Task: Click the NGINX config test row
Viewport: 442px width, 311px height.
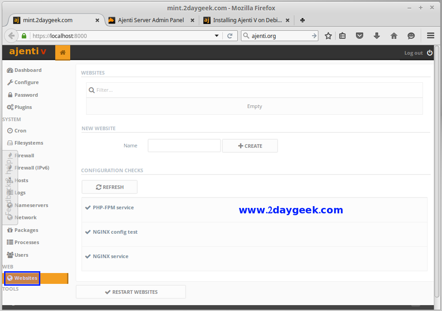Action: point(254,235)
